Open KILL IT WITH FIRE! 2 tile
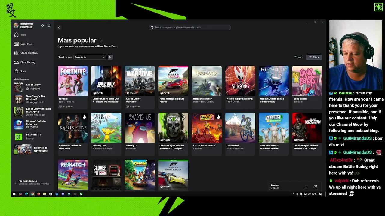385x216 pixels. pos(207,134)
